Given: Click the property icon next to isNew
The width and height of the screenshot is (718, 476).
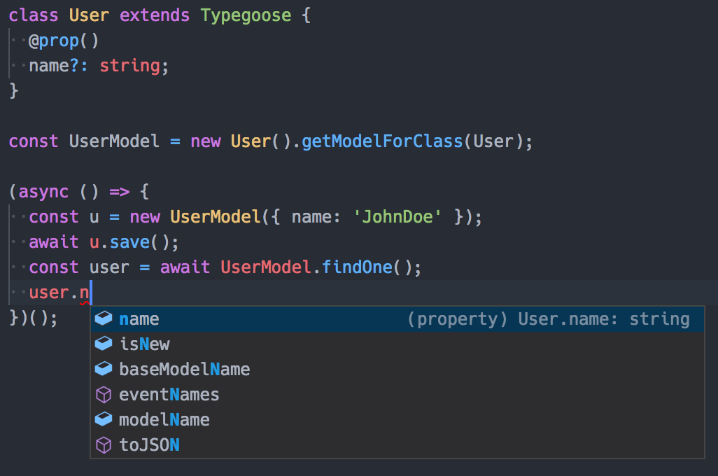Looking at the screenshot, I should click(x=104, y=344).
